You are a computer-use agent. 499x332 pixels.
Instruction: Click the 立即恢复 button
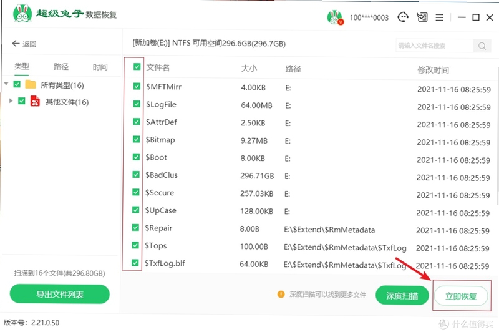[461, 296]
